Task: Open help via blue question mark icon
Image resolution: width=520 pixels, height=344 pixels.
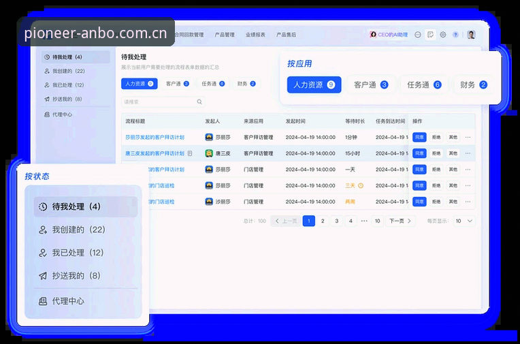Action: (x=455, y=35)
